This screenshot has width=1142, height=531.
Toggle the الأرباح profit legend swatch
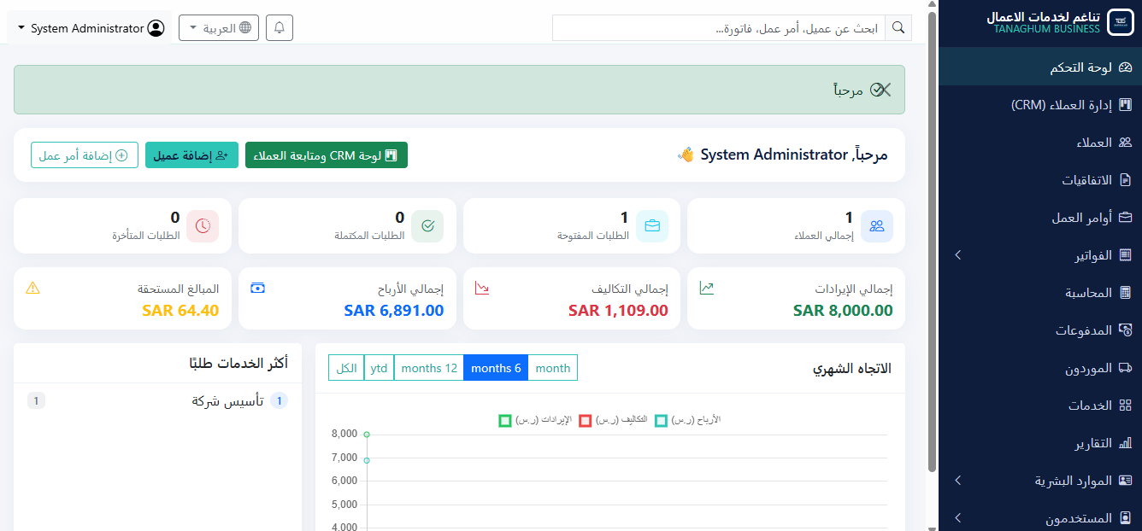coord(661,420)
